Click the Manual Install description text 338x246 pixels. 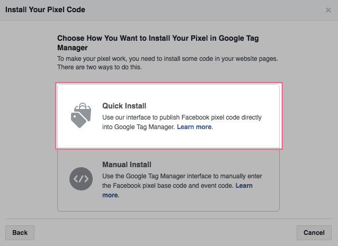pyautogui.click(x=182, y=186)
